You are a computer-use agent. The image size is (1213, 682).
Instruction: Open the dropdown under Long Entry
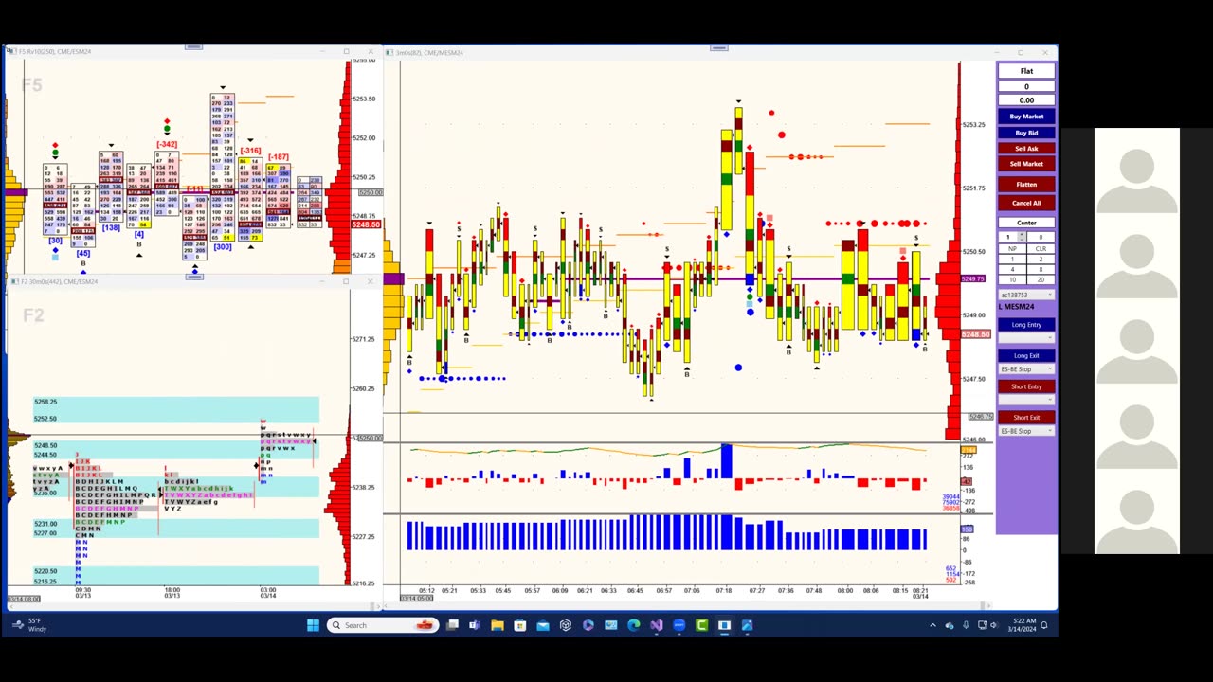(1026, 338)
